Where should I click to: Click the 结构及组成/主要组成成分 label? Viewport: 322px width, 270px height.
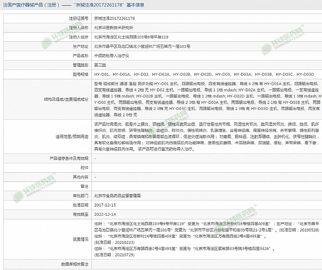[x=66, y=99]
